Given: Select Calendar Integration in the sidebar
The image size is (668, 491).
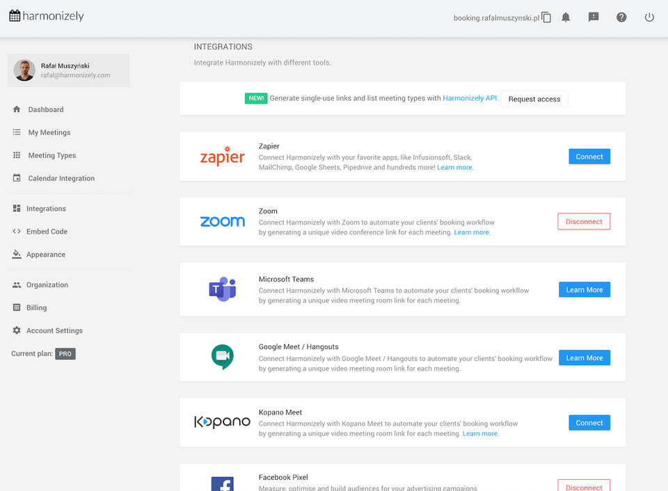Looking at the screenshot, I should tap(61, 178).
